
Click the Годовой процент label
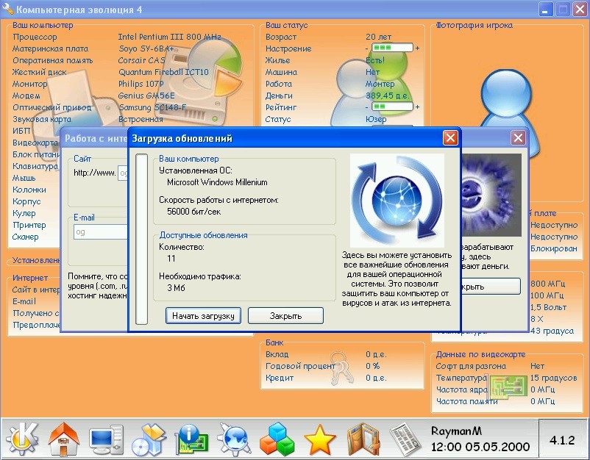pos(300,366)
